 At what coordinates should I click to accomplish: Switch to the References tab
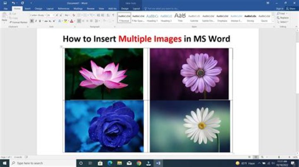(64, 9)
